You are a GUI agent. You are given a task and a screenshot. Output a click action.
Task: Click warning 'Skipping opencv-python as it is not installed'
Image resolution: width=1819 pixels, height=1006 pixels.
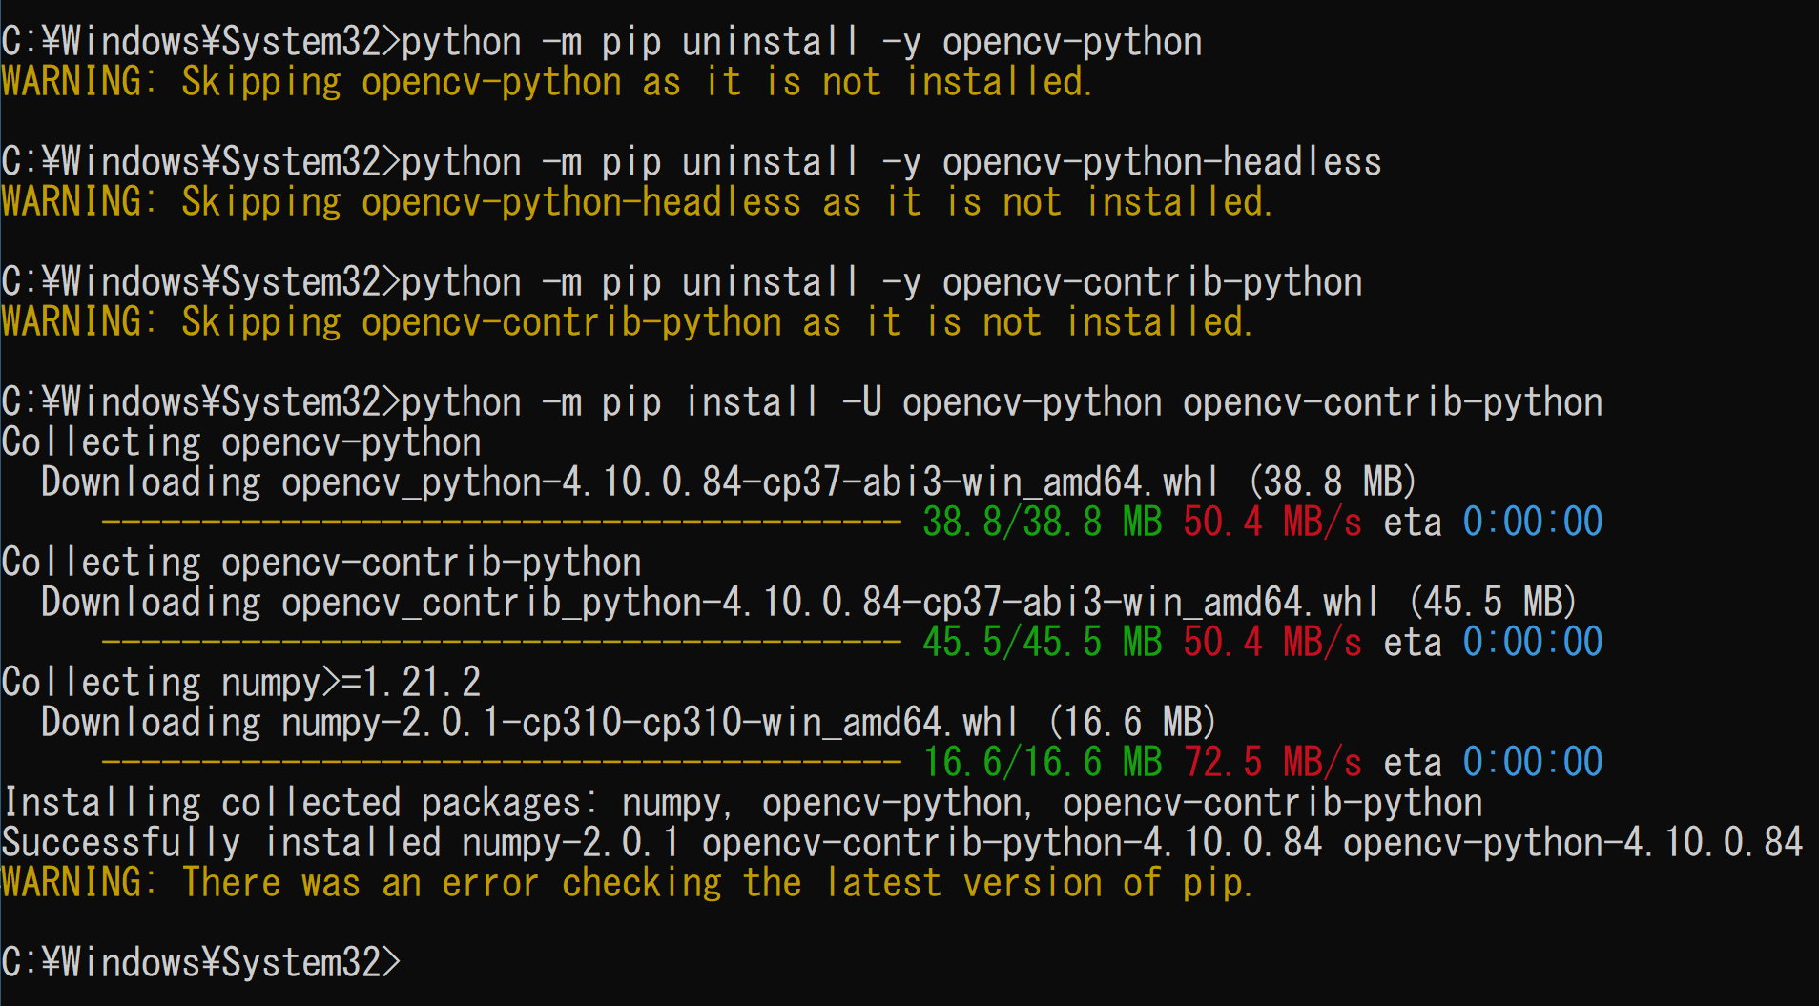click(x=548, y=83)
